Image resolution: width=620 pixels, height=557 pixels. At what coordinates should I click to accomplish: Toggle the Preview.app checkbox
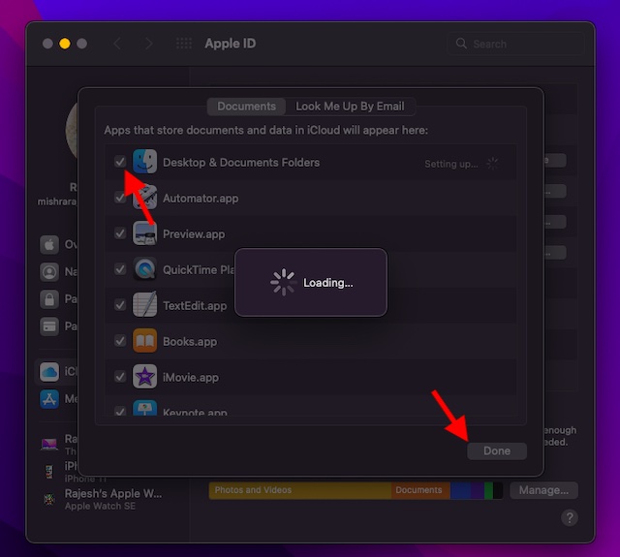coord(120,233)
